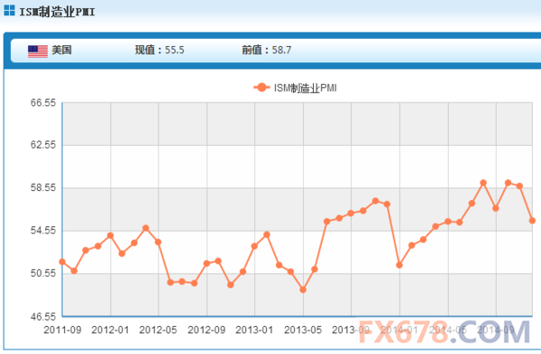Click the 2012-01 x-axis label
Image resolution: width=541 pixels, height=354 pixels.
coord(110,330)
